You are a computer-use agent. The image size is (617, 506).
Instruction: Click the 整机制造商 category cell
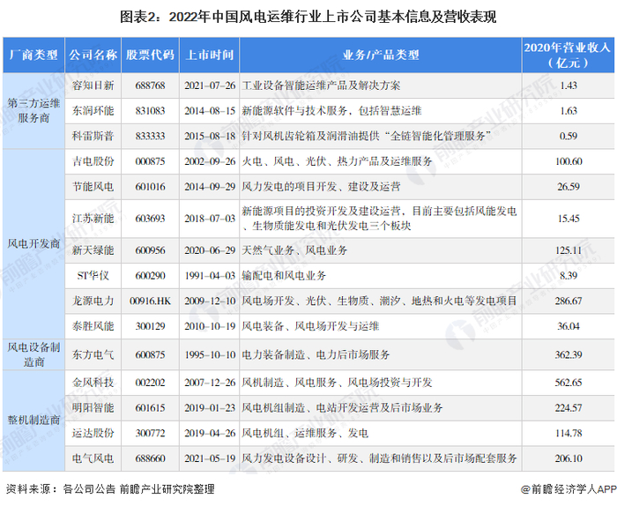pos(33,420)
